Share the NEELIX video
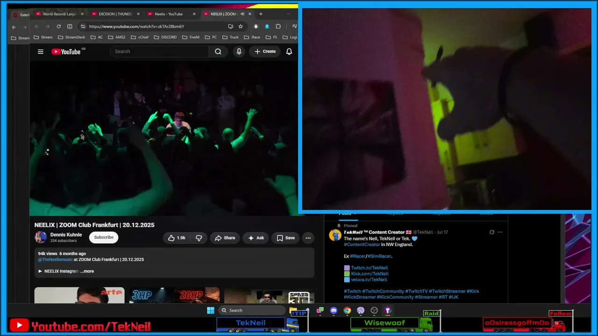This screenshot has height=336, width=598. (225, 238)
